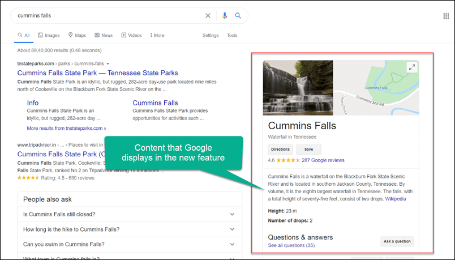The height and width of the screenshot is (260, 455).
Task: Open the Info sitelink
Action: pyautogui.click(x=32, y=103)
